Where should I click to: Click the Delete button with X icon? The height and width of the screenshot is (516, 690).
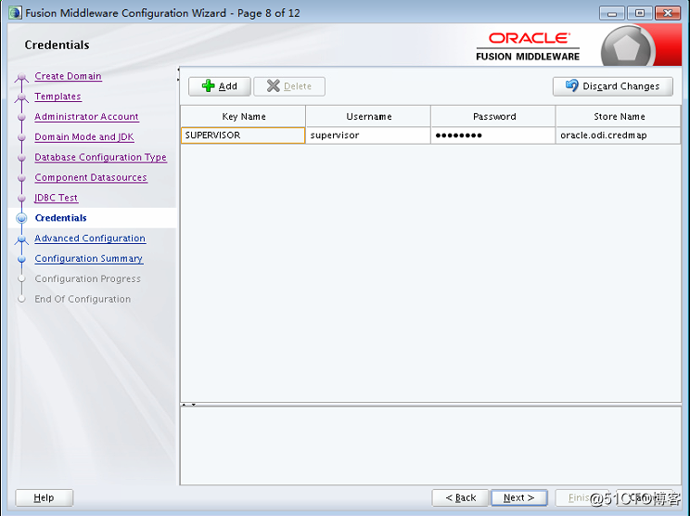[289, 86]
